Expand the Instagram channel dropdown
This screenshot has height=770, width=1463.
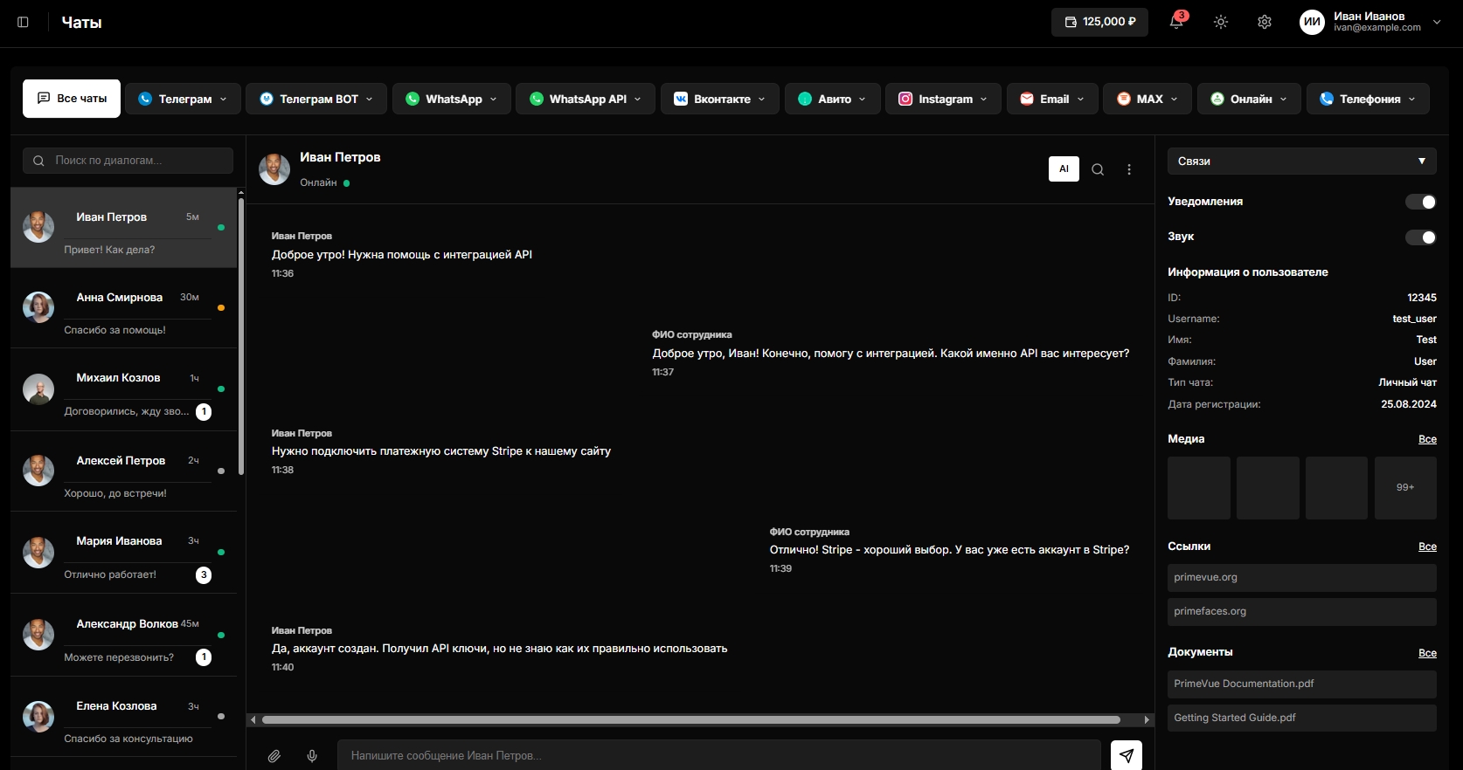click(x=943, y=99)
